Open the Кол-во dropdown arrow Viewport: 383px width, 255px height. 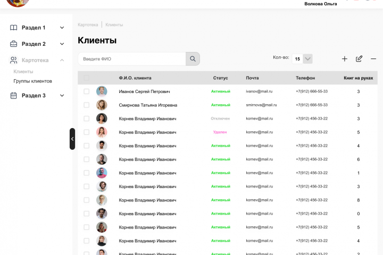point(308,59)
